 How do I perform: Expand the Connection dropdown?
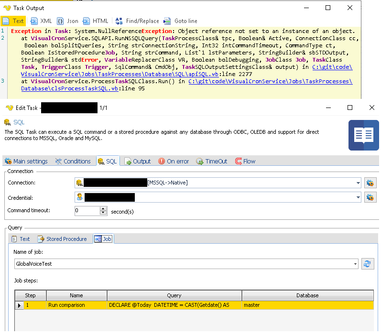click(358, 183)
